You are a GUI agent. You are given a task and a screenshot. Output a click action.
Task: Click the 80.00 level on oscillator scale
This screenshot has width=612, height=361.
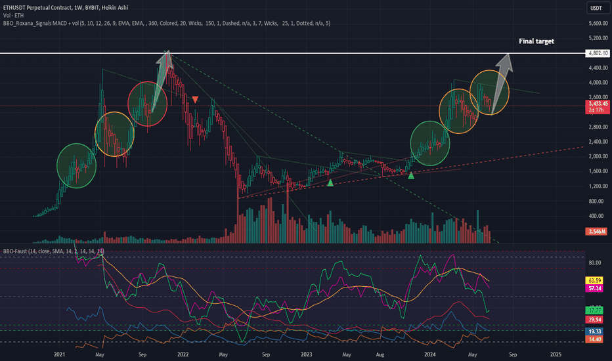click(x=594, y=263)
